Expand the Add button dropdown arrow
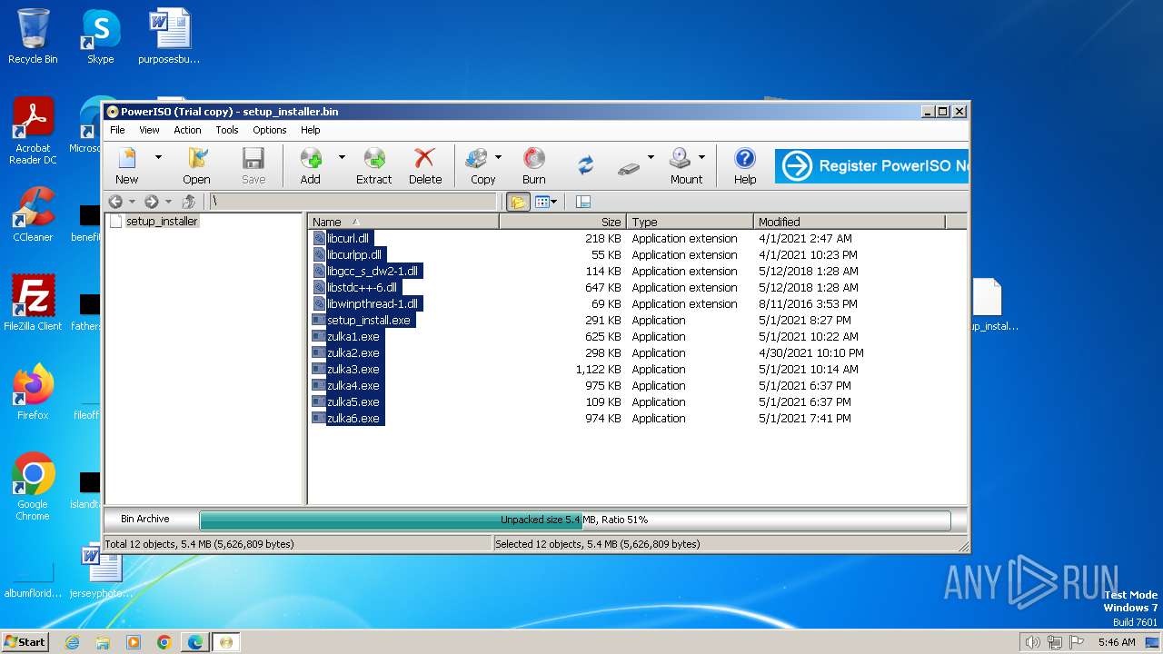The width and height of the screenshot is (1163, 654). (342, 157)
